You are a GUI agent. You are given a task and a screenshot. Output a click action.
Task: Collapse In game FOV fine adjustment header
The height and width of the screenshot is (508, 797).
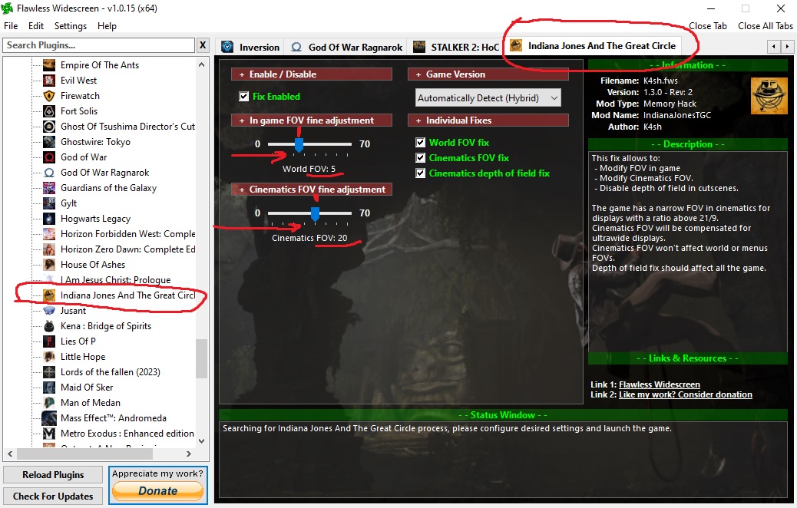[312, 120]
